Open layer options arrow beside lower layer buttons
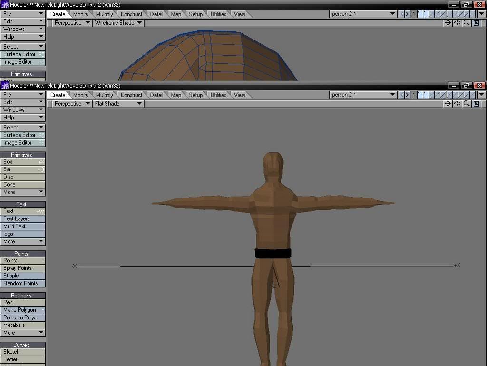 coord(482,95)
